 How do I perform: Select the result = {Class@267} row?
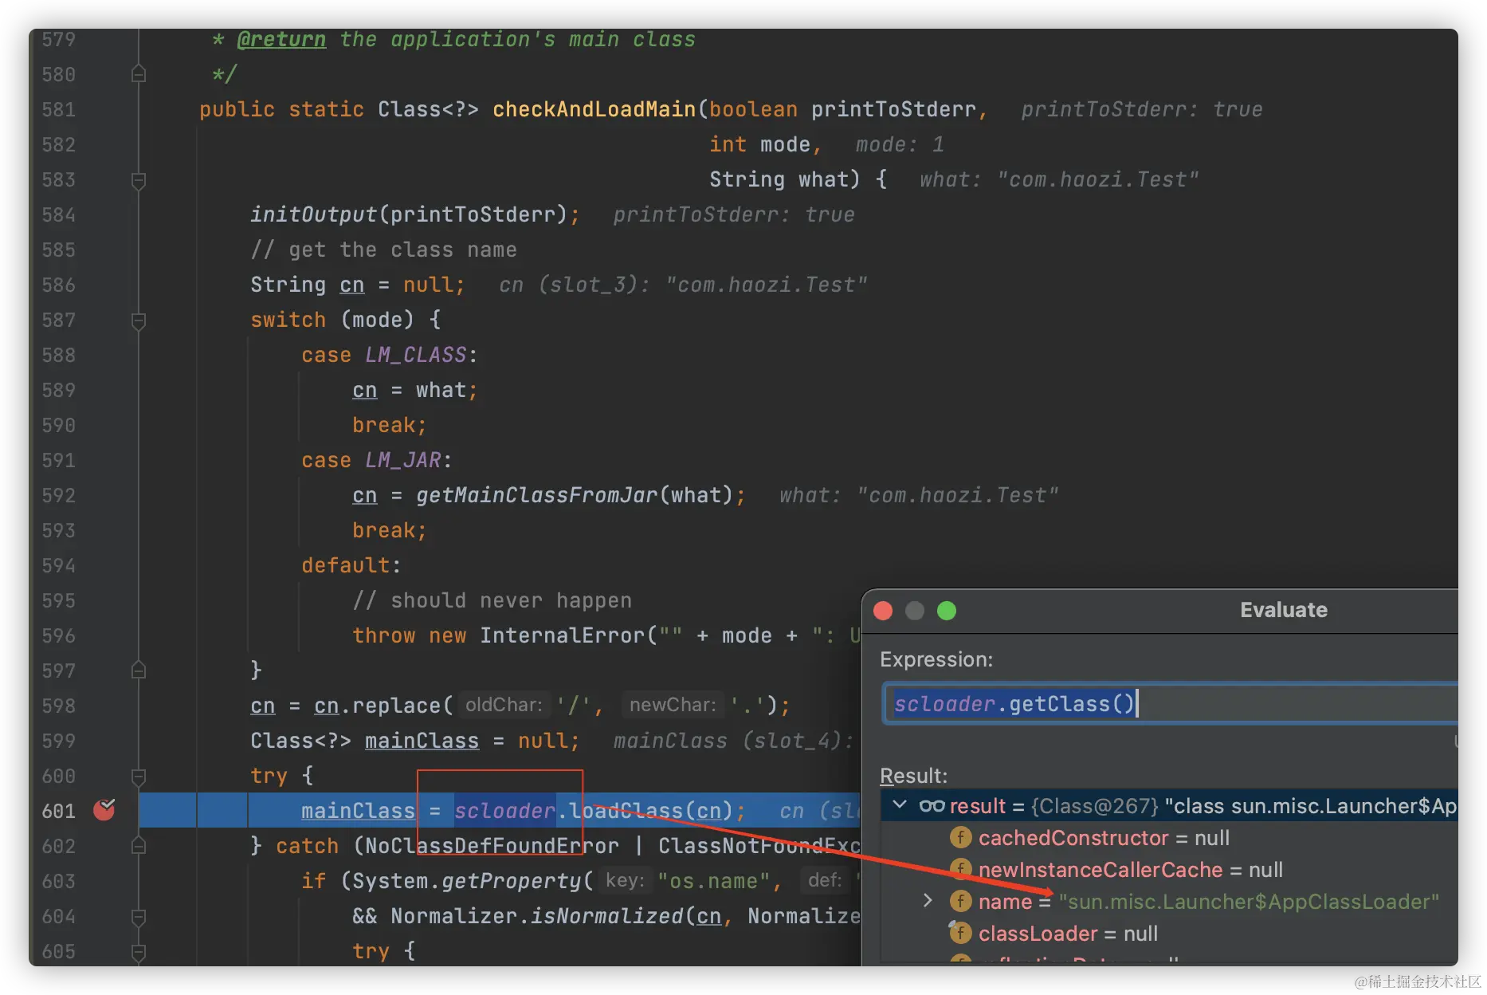pos(1170,806)
